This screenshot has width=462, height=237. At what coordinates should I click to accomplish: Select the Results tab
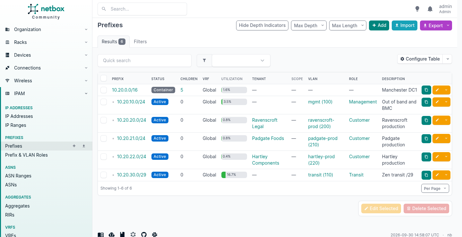pos(113,42)
